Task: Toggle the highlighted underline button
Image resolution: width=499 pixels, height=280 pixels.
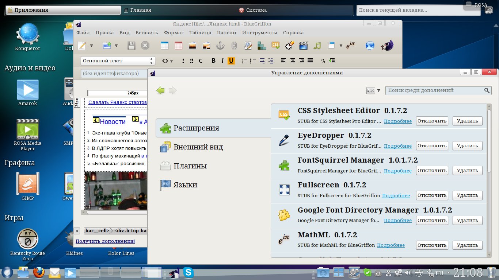Action: pos(231,61)
